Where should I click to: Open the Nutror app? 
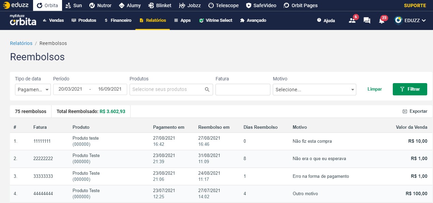[101, 5]
